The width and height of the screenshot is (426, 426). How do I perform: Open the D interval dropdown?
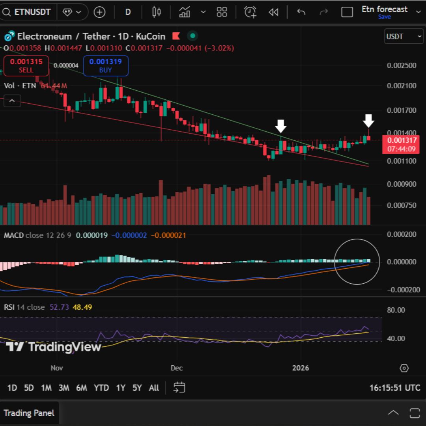(x=128, y=12)
